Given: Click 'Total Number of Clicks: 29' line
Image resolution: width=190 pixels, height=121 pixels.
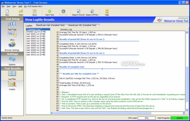Looking at the screenshot, I should click(x=75, y=83).
